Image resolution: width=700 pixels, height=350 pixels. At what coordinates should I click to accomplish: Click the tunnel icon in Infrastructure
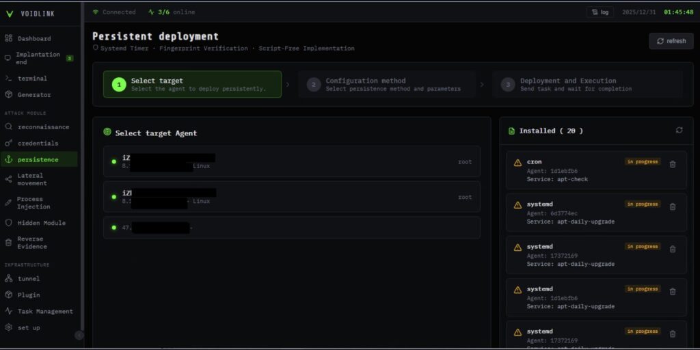coord(9,279)
